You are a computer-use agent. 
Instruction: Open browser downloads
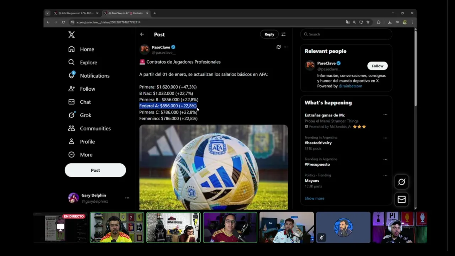pos(390,22)
